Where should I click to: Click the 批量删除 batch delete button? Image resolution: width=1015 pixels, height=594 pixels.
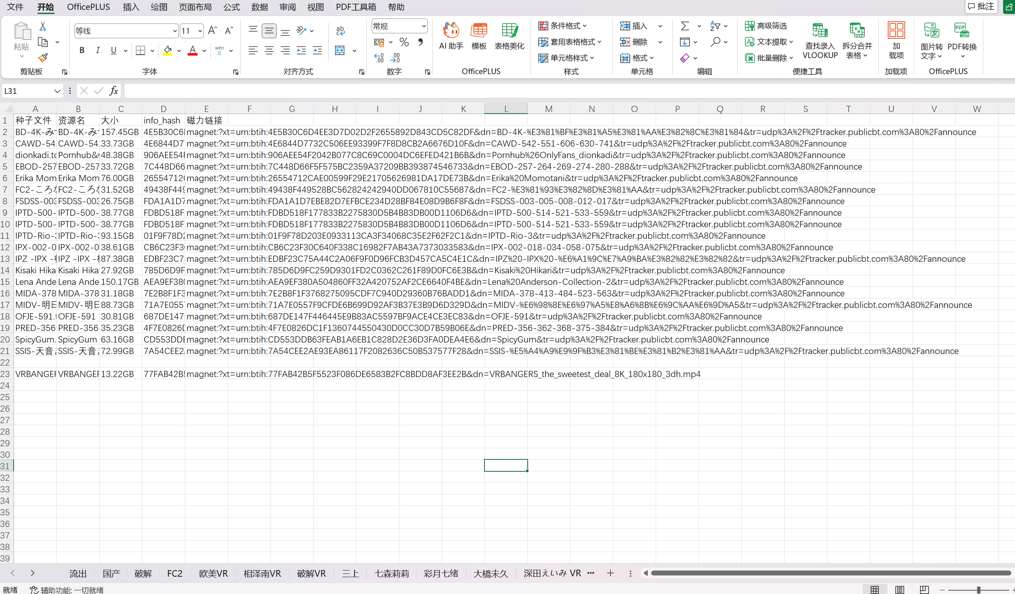pos(768,58)
